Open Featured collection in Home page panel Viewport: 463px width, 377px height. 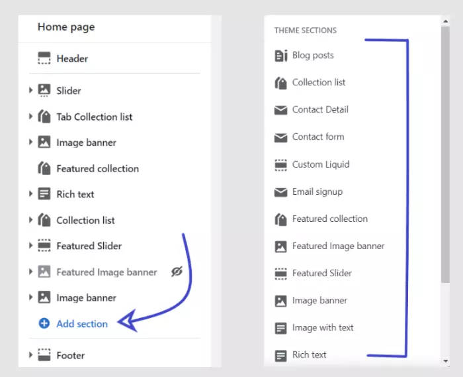[x=97, y=168]
